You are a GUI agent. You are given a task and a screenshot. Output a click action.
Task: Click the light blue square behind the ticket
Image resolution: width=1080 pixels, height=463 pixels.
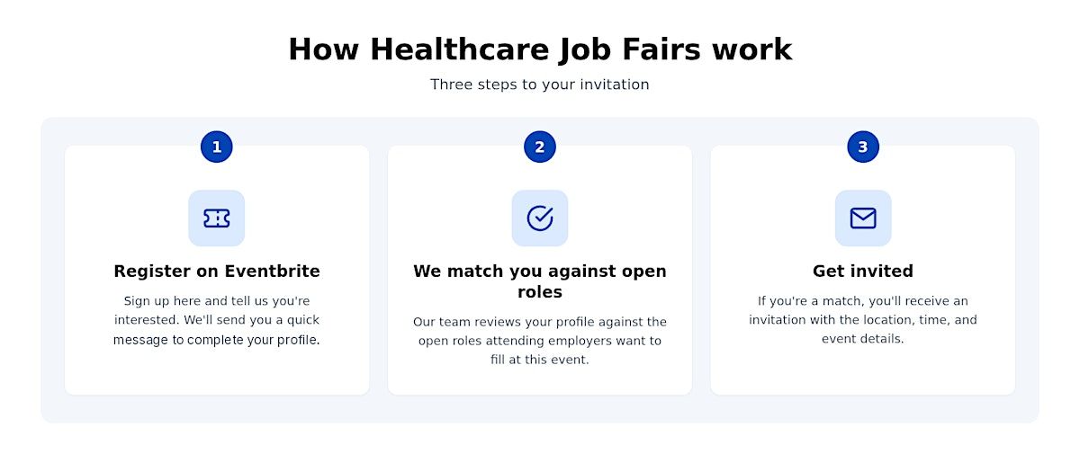coord(217,218)
